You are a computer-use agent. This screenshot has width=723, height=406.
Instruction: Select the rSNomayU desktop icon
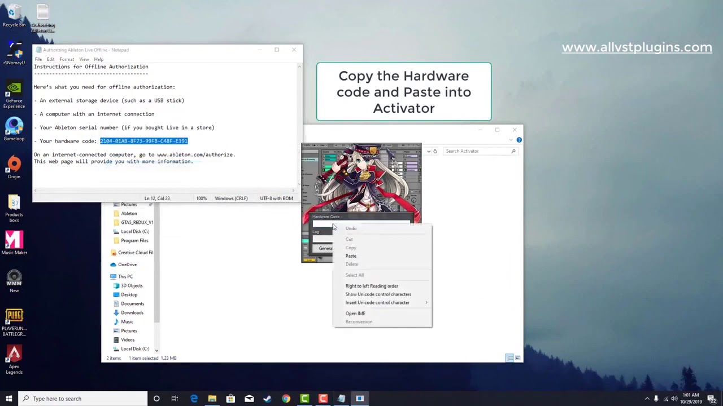[x=14, y=54]
